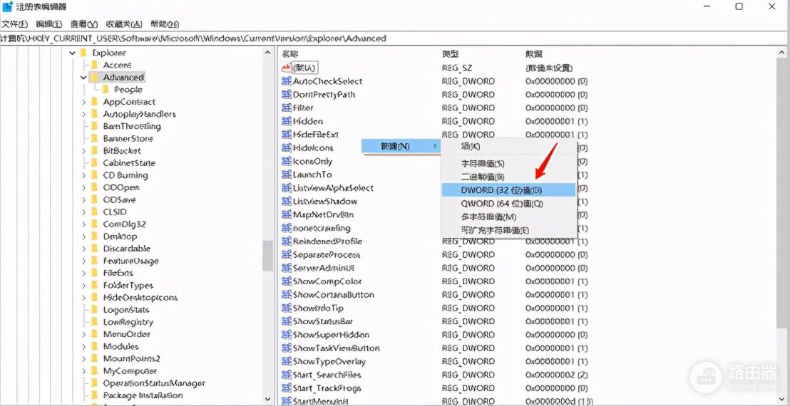Open the 收藏夹(A) Favorites menu
This screenshot has width=790, height=406.
click(x=123, y=24)
